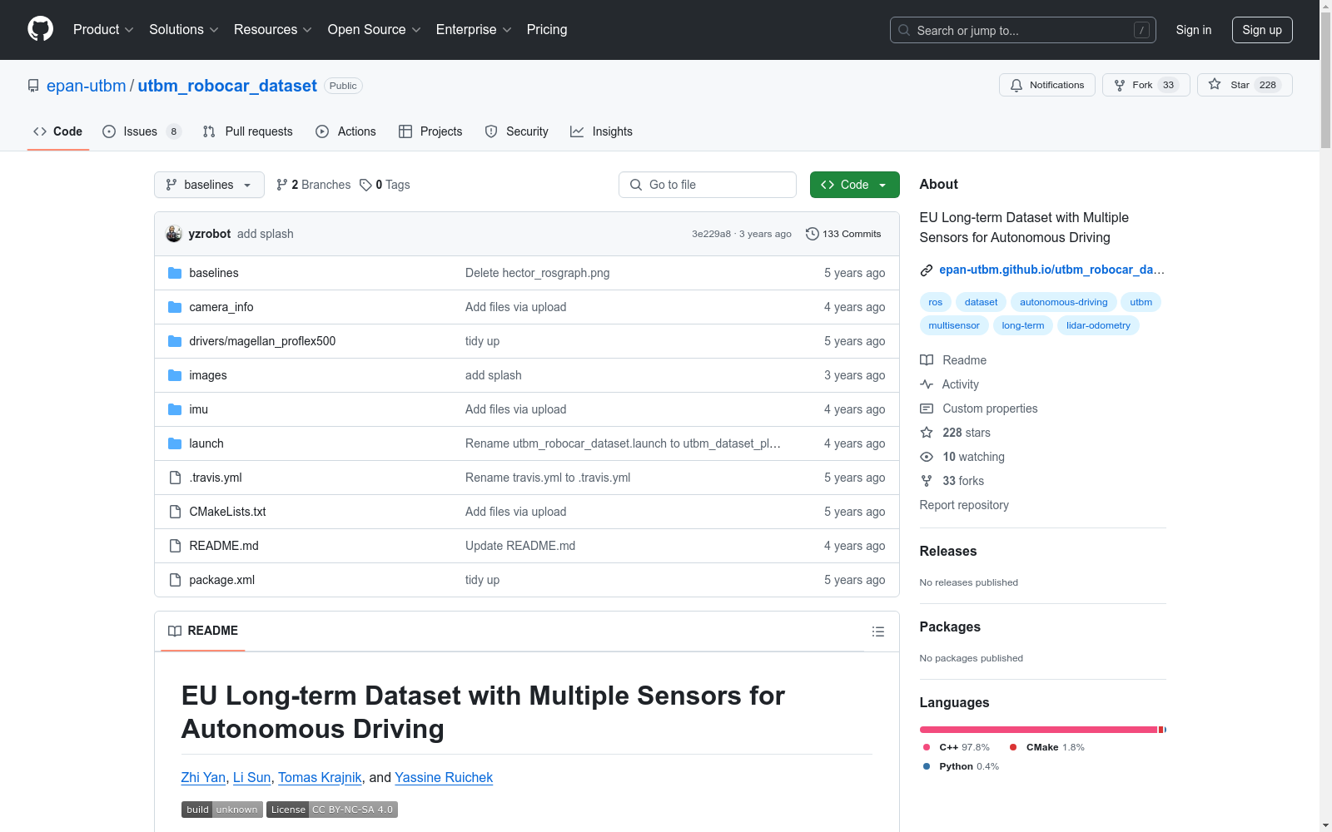Click the red CMake language dot
The width and height of the screenshot is (1332, 832).
click(1013, 747)
